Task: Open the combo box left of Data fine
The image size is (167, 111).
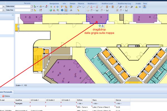Action: (4, 10)
